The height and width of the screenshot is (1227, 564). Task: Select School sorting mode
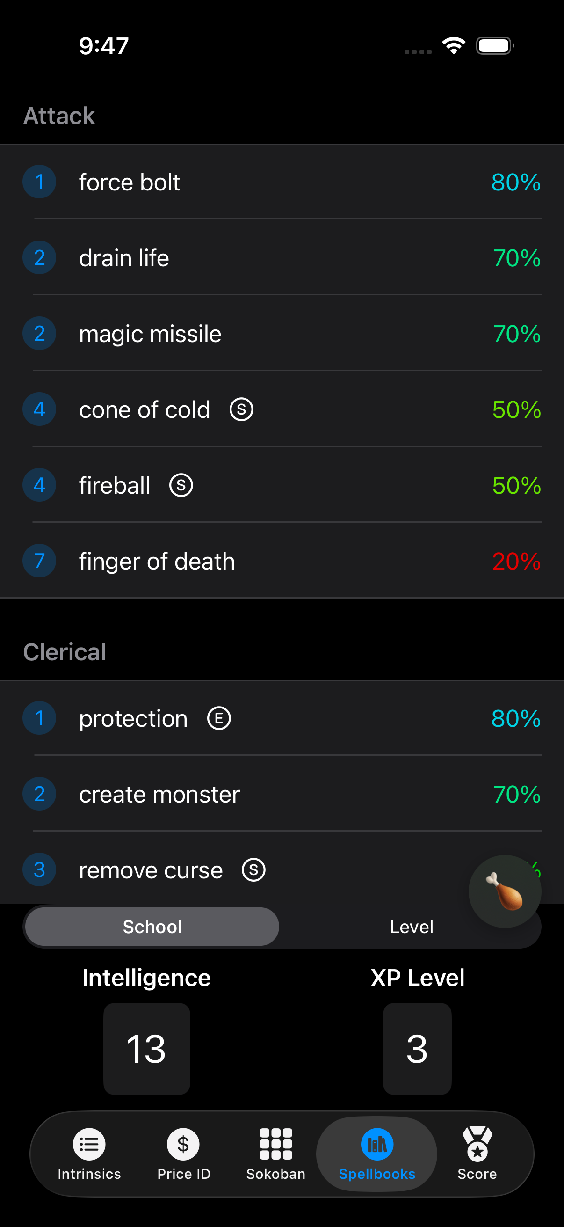click(x=152, y=926)
